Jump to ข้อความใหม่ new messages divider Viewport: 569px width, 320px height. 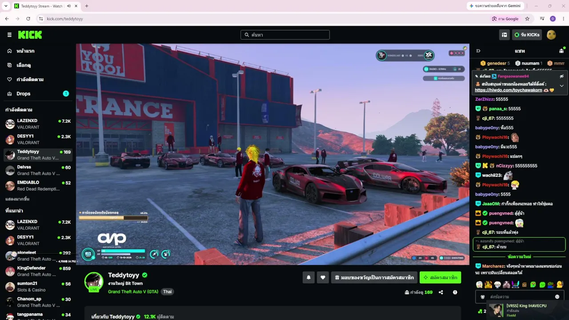pyautogui.click(x=519, y=257)
